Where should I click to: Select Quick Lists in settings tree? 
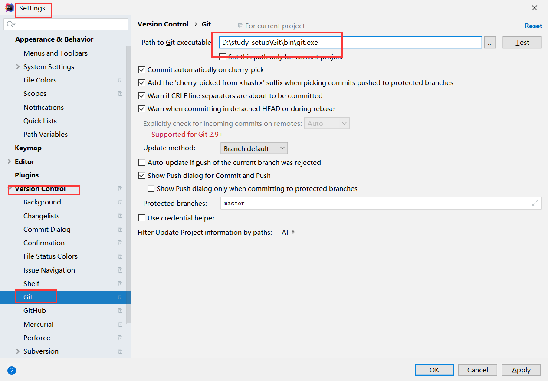(40, 121)
